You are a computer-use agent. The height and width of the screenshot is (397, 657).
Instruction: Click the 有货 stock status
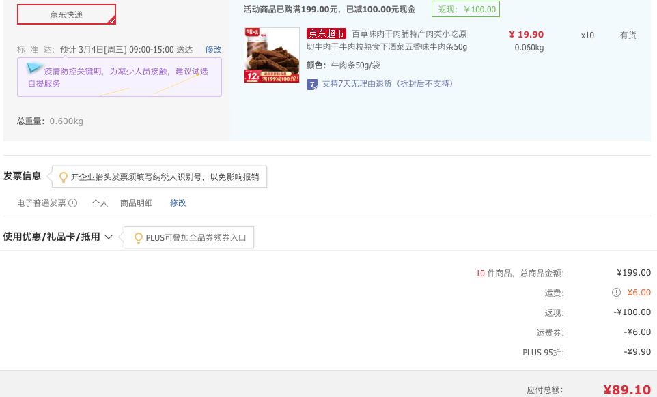628,35
